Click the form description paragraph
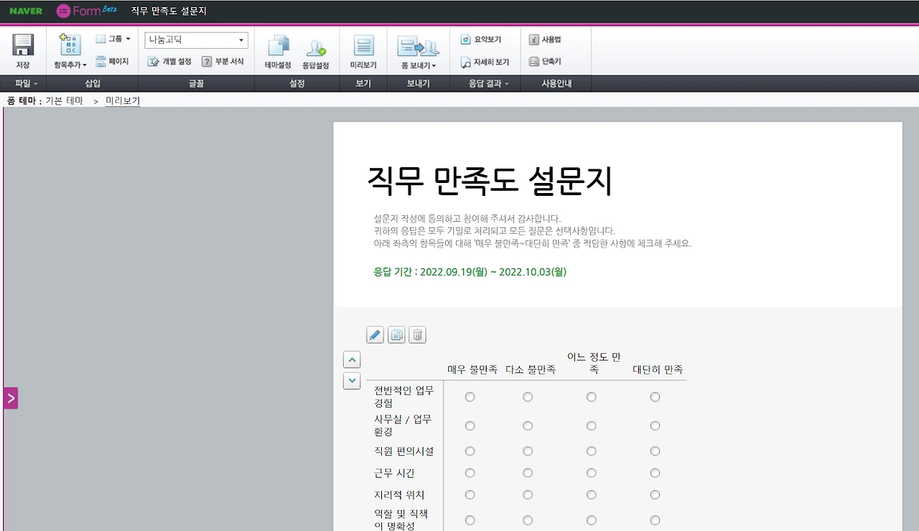Screen dimensions: 919x531 (x=533, y=230)
